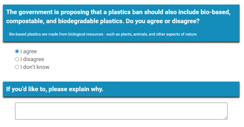This screenshot has width=244, height=127.
Task: Click "plants, animals" in the definition note
Action: click(x=133, y=34)
